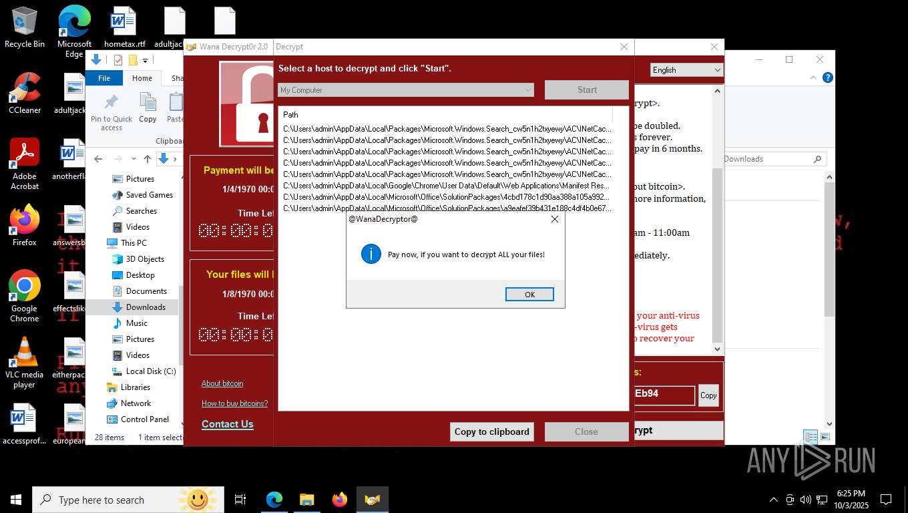Open the VLC media player desktop shortcut
The image size is (908, 513).
(x=25, y=363)
